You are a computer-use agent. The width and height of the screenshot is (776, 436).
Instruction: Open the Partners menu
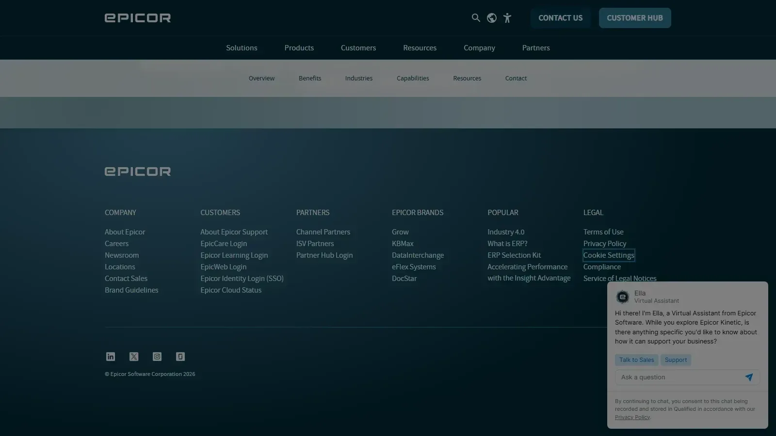[536, 48]
